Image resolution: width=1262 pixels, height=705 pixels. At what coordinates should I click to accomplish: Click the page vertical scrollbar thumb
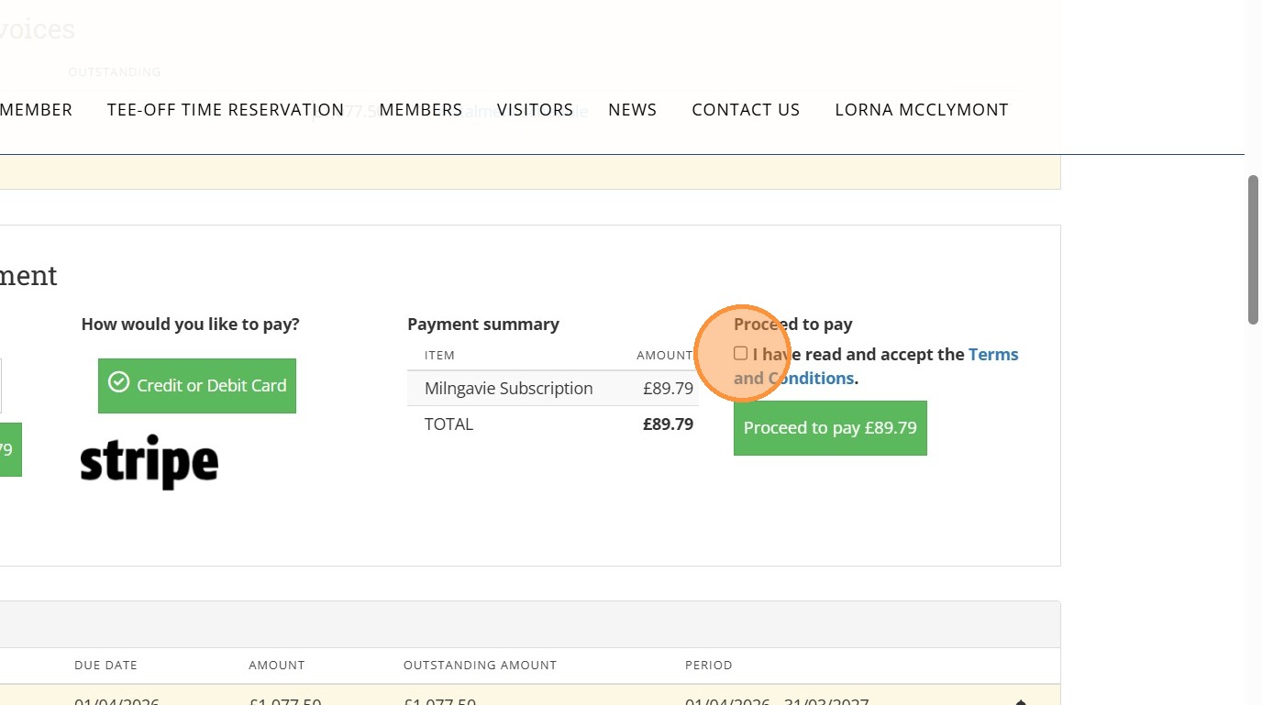(x=1254, y=249)
